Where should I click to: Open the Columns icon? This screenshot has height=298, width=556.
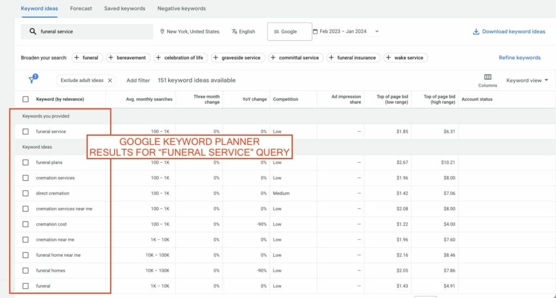tap(488, 77)
